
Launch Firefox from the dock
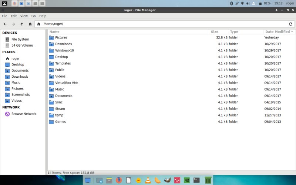pos(119,180)
